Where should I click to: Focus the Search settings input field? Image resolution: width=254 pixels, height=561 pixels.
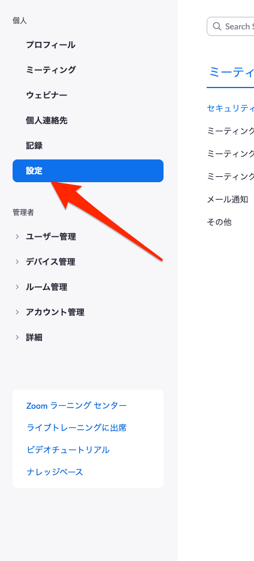coord(231,26)
